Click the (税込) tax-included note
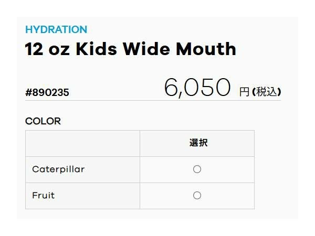 [266, 92]
